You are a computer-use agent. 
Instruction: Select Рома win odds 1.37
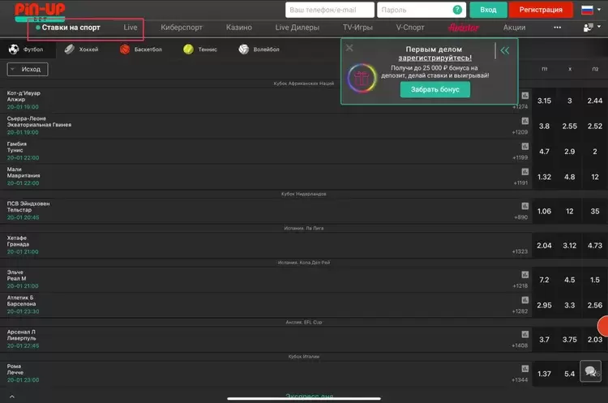544,374
